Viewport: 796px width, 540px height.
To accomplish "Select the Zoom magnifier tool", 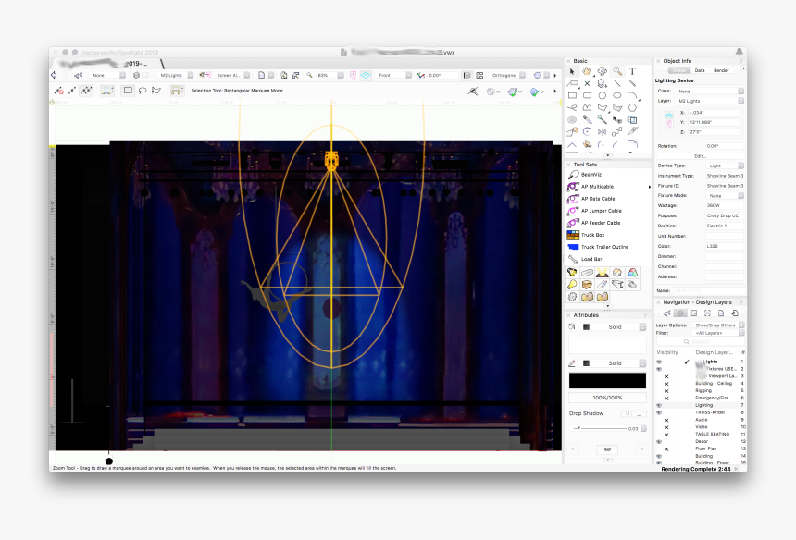I will pos(617,71).
